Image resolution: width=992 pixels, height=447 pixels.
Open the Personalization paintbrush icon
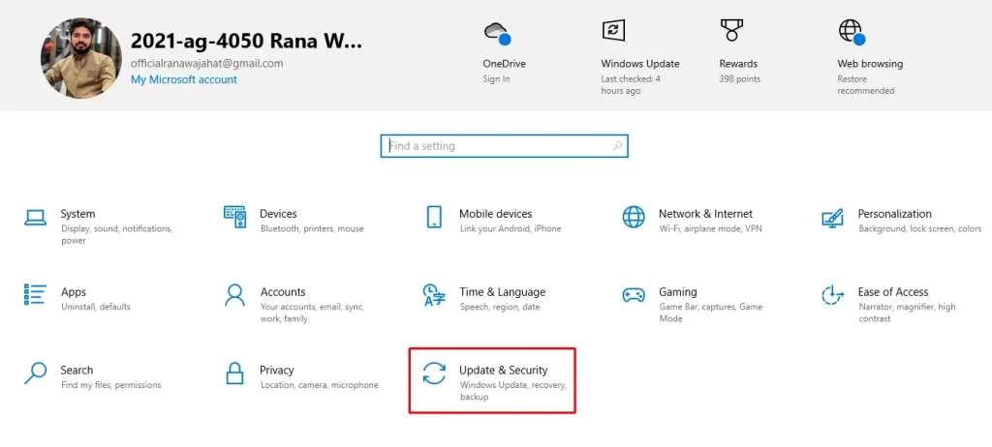click(x=832, y=216)
